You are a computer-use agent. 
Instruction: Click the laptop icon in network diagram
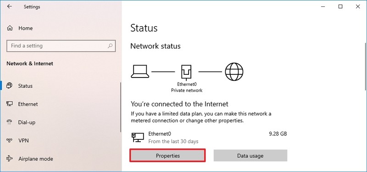pos(140,72)
